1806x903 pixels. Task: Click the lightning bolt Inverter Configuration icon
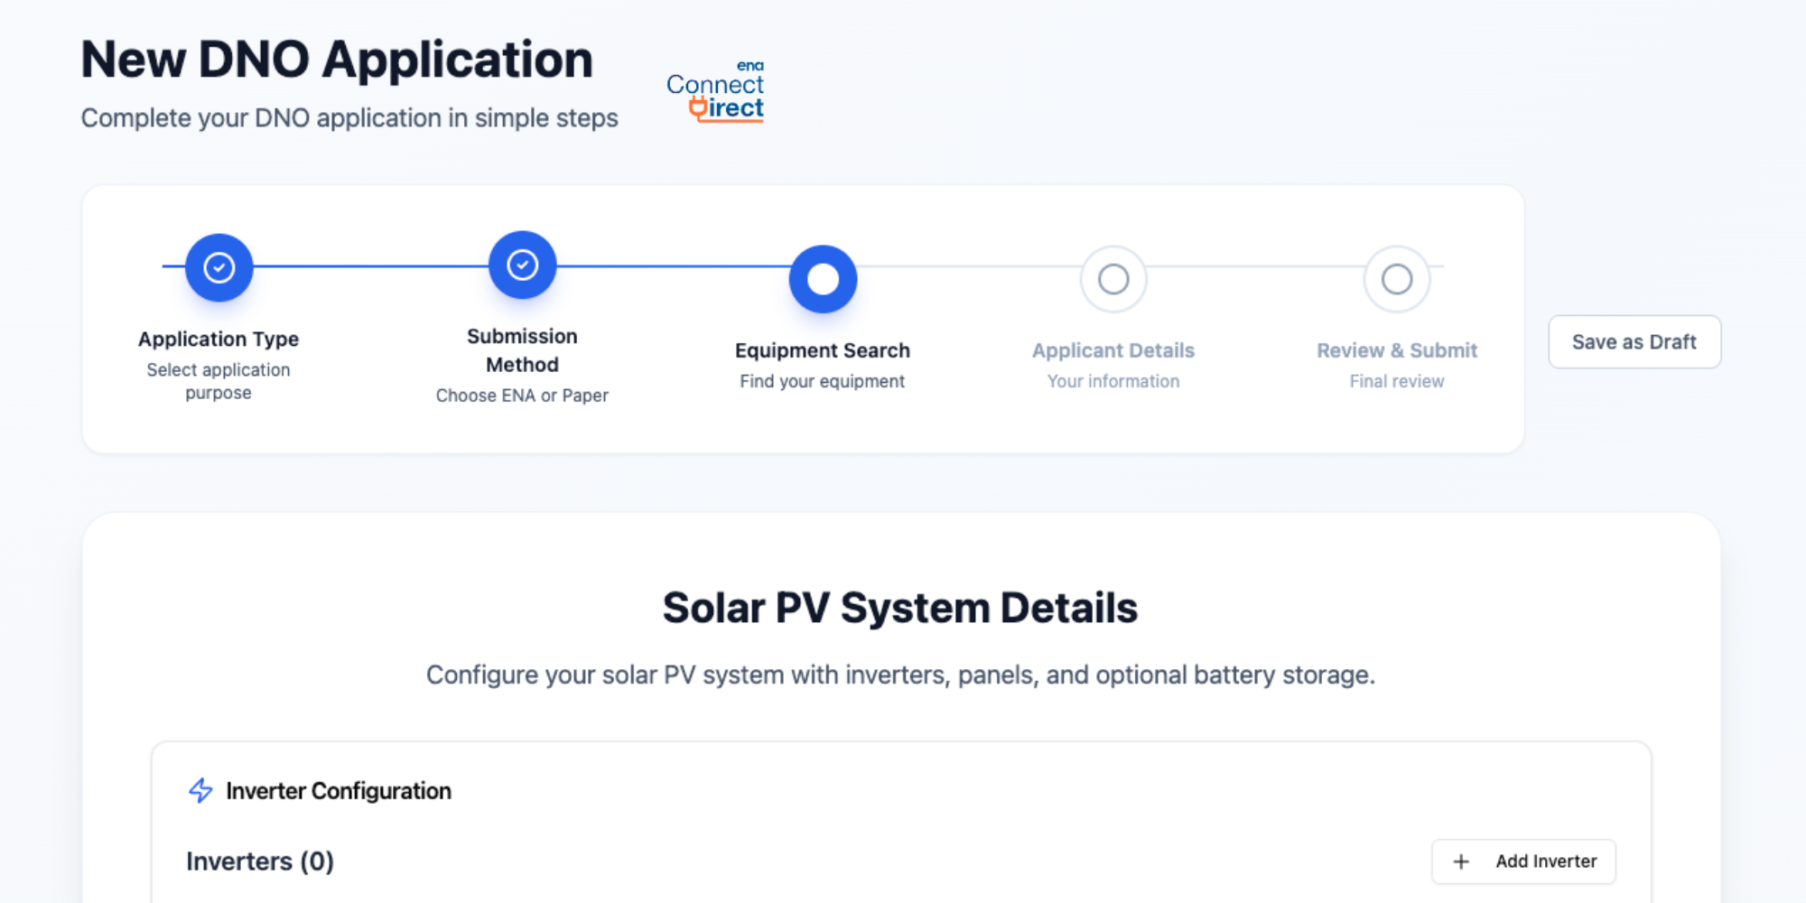click(x=200, y=791)
